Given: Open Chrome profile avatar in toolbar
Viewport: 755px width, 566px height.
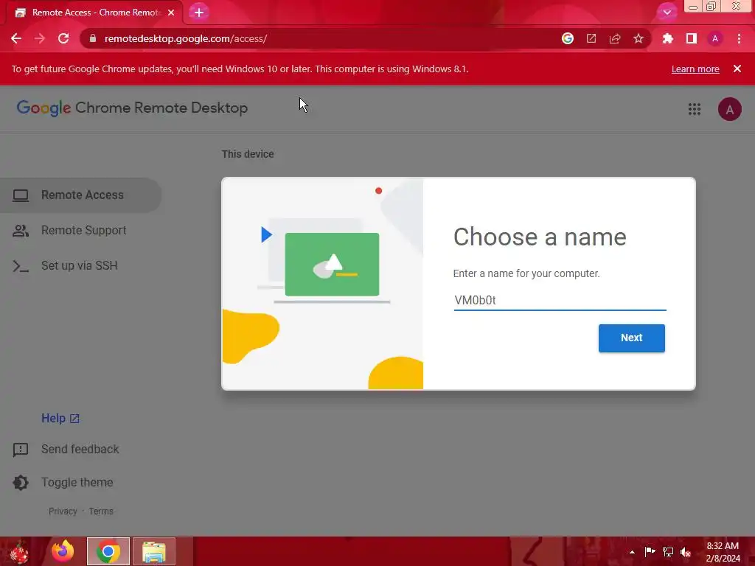Looking at the screenshot, I should coord(715,38).
